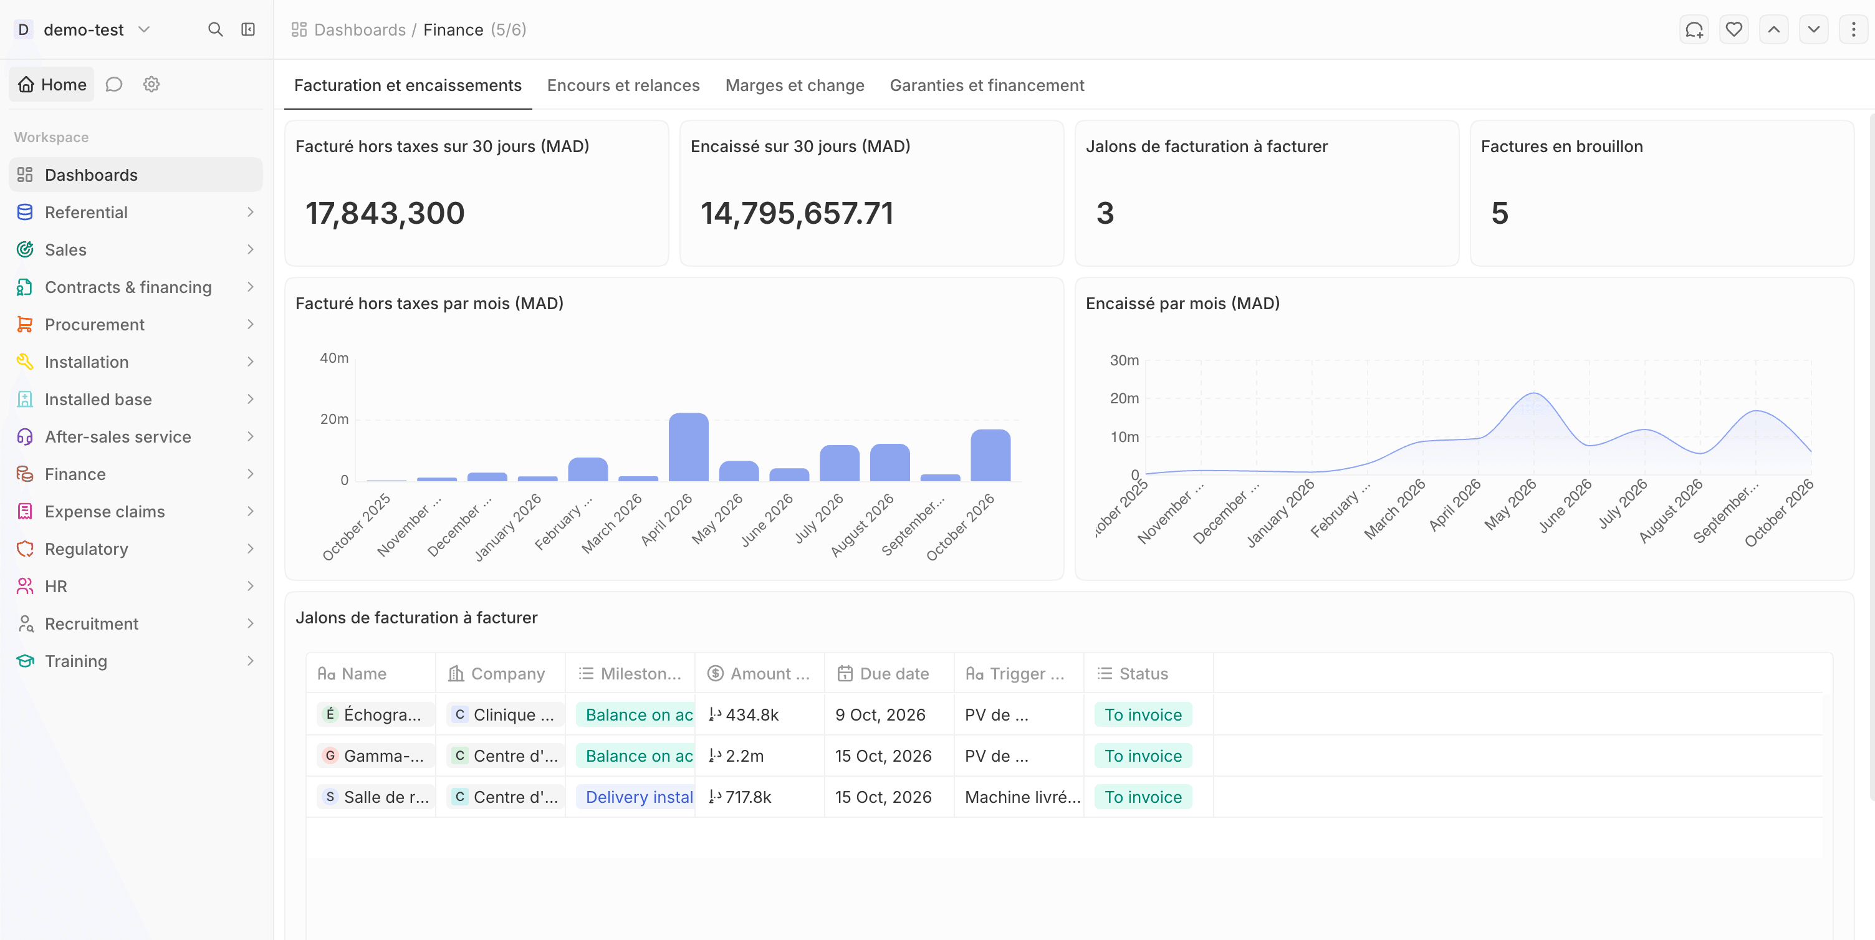Expand the HR section chevron

coord(250,586)
